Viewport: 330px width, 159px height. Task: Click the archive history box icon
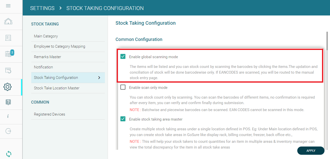[x=8, y=70]
